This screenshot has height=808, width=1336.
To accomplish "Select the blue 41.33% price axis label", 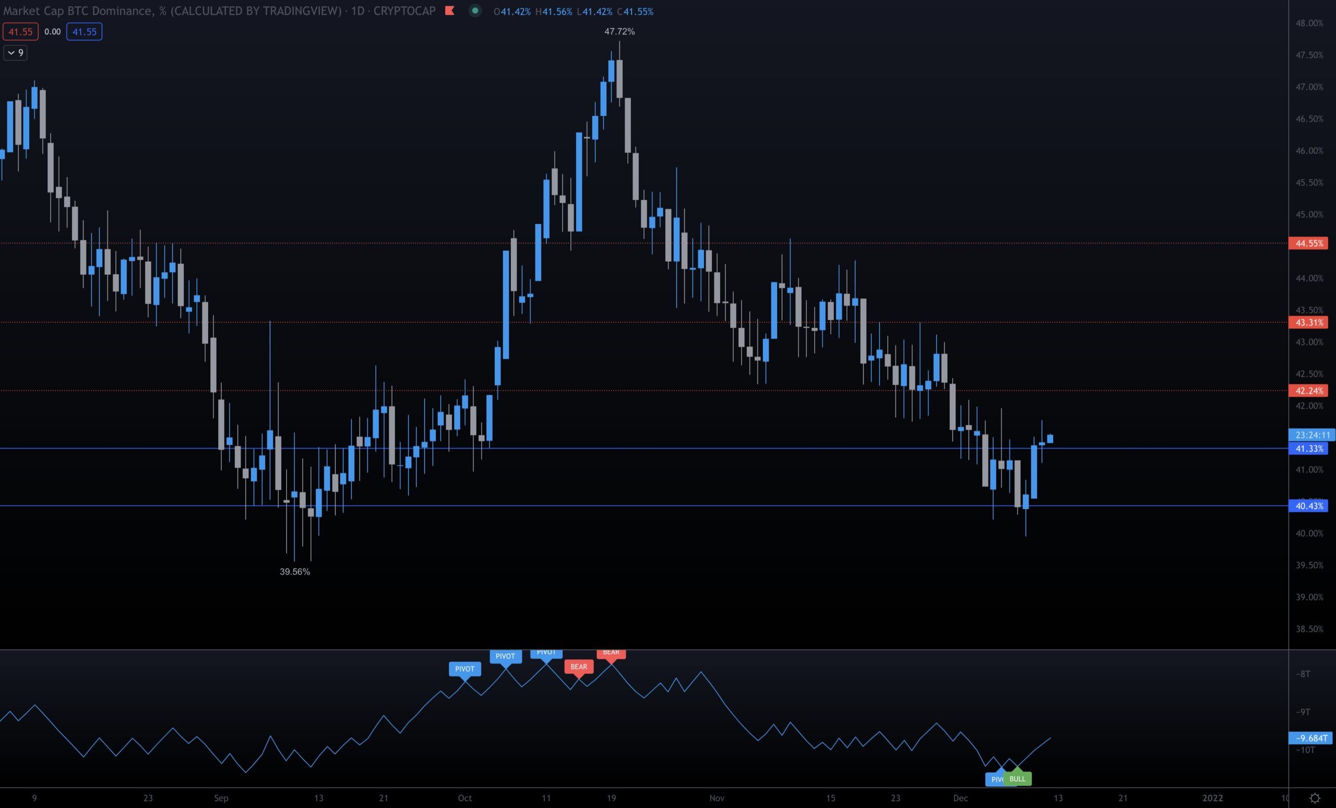I will [1309, 449].
